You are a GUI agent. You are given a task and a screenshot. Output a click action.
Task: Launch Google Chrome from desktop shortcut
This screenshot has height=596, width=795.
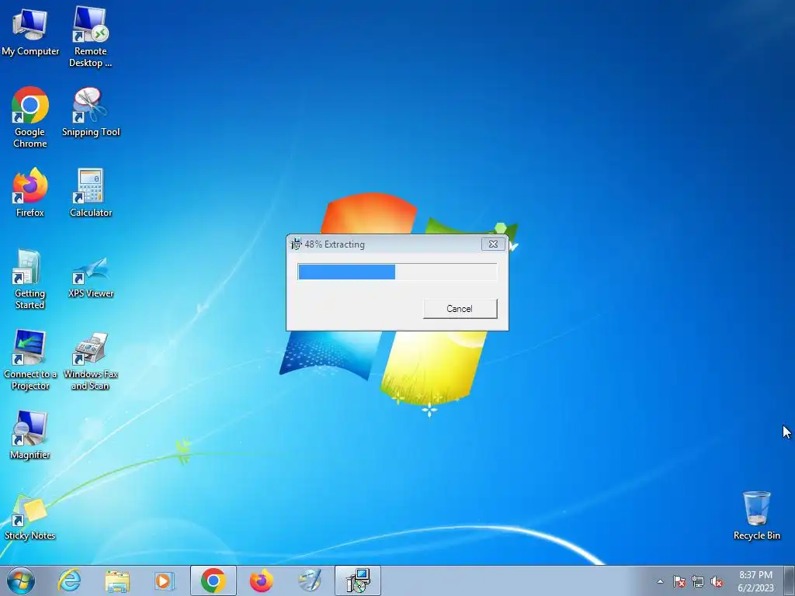point(30,117)
